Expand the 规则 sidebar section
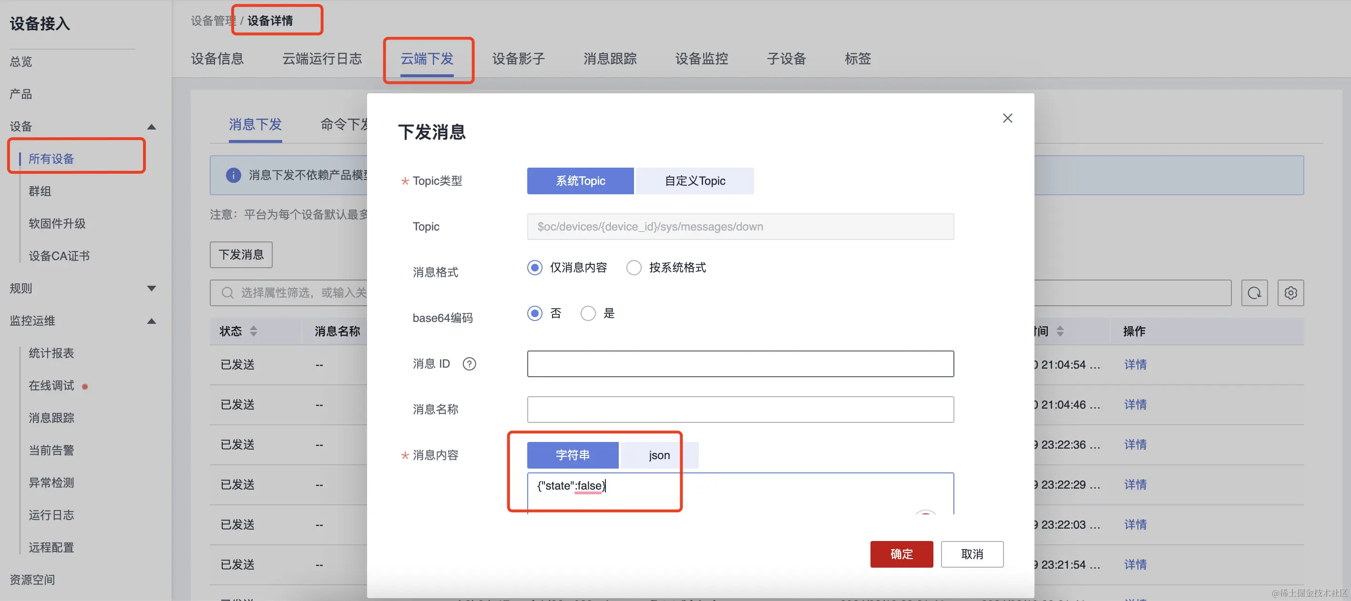This screenshot has height=601, width=1351. coord(152,289)
